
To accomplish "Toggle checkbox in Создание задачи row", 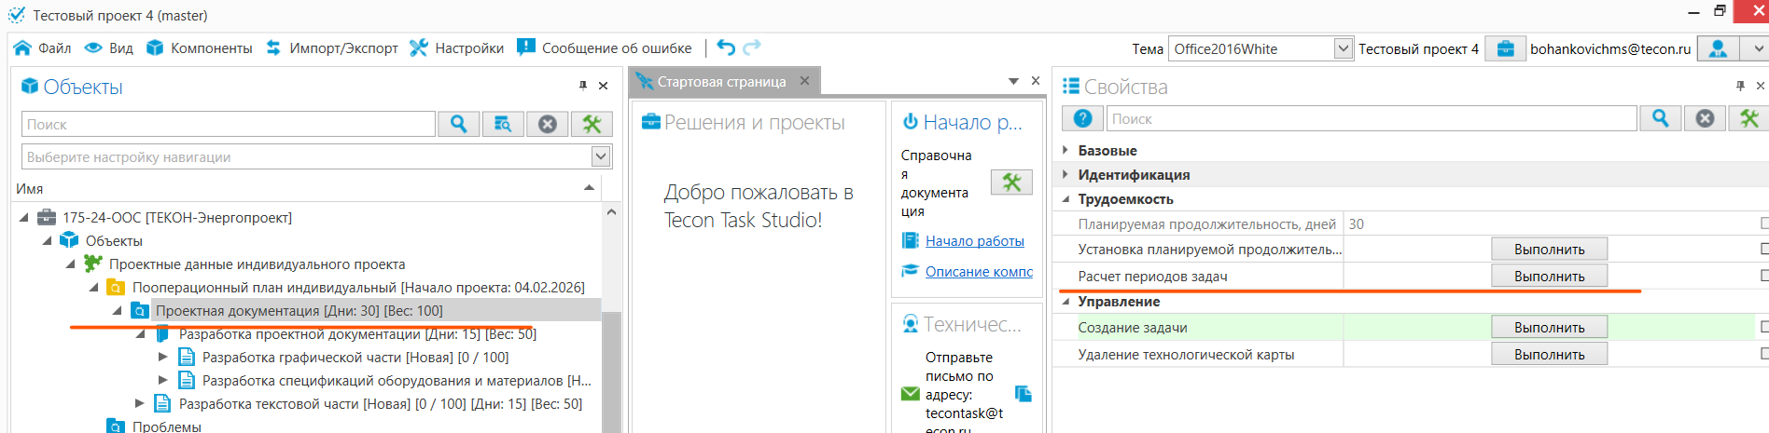I will (x=1763, y=327).
